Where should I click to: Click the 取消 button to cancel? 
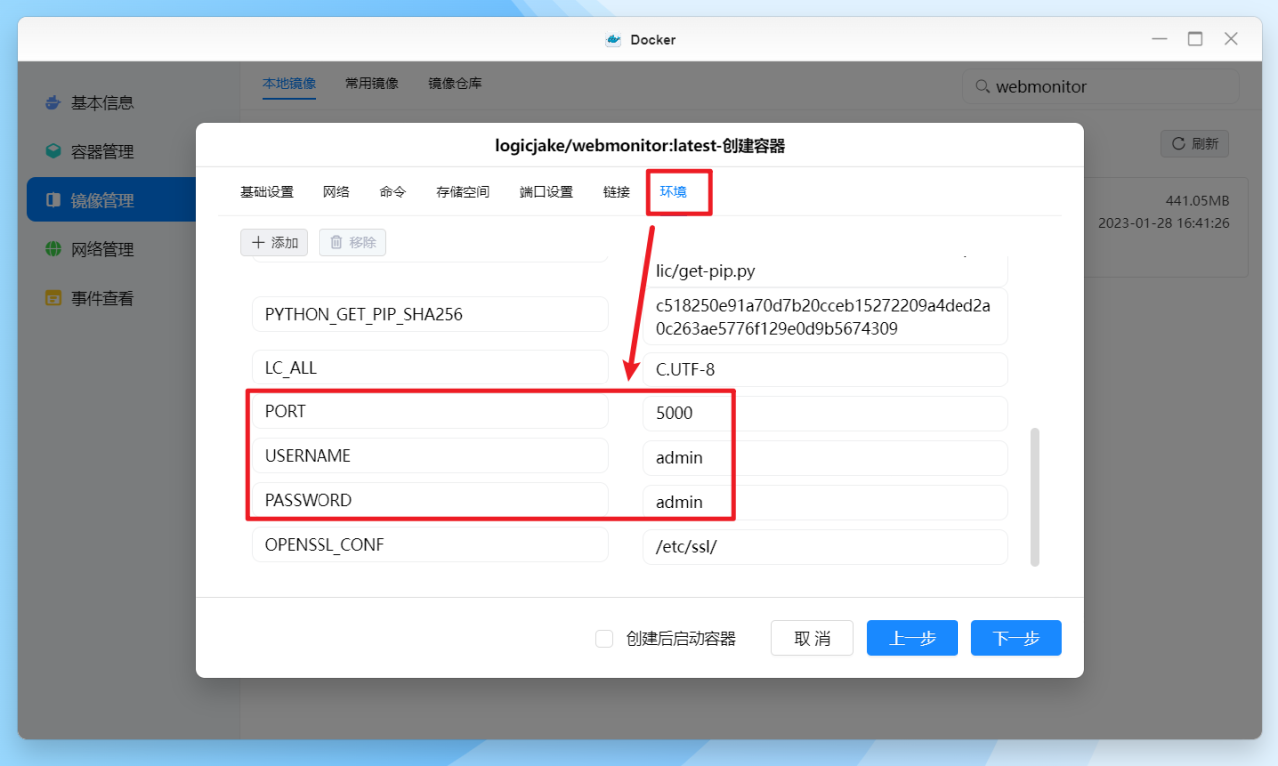[812, 637]
